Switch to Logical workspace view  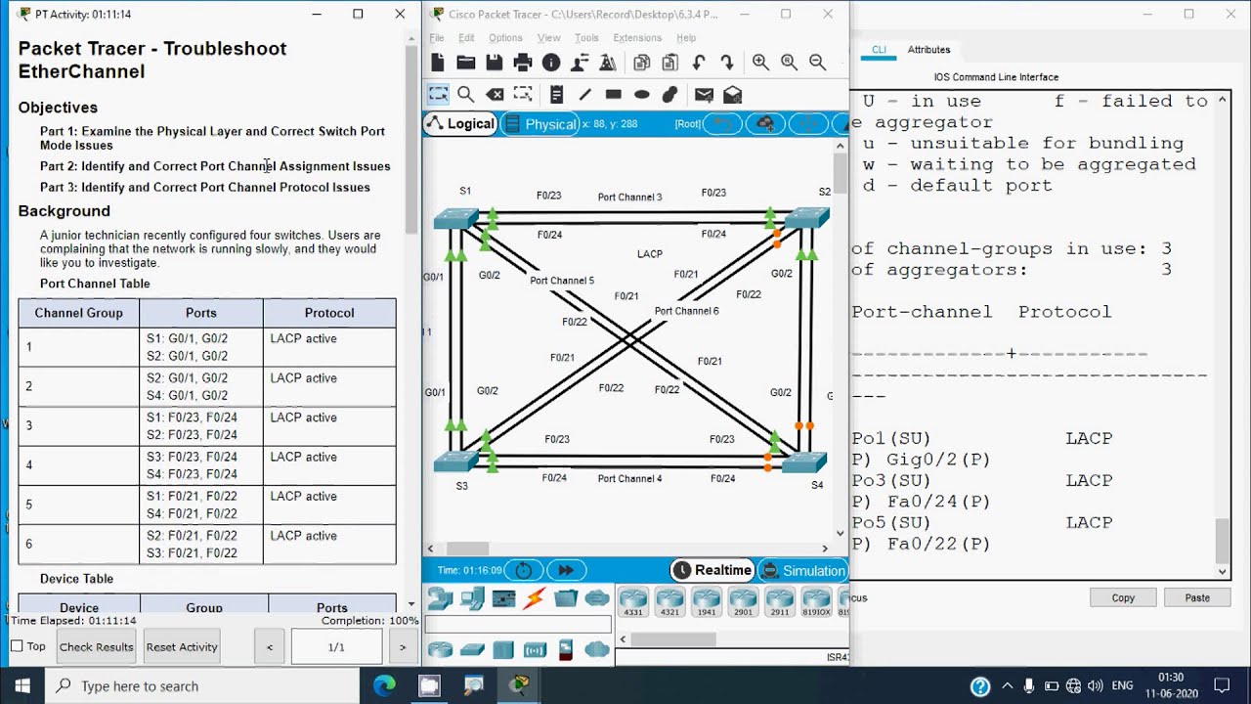tap(460, 124)
